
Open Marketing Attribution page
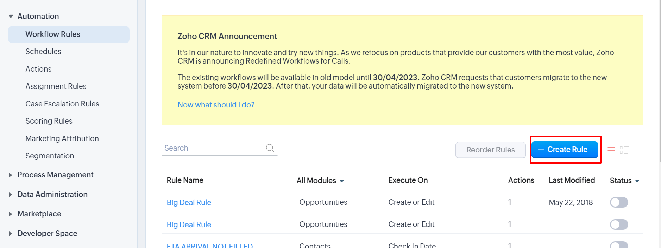62,139
